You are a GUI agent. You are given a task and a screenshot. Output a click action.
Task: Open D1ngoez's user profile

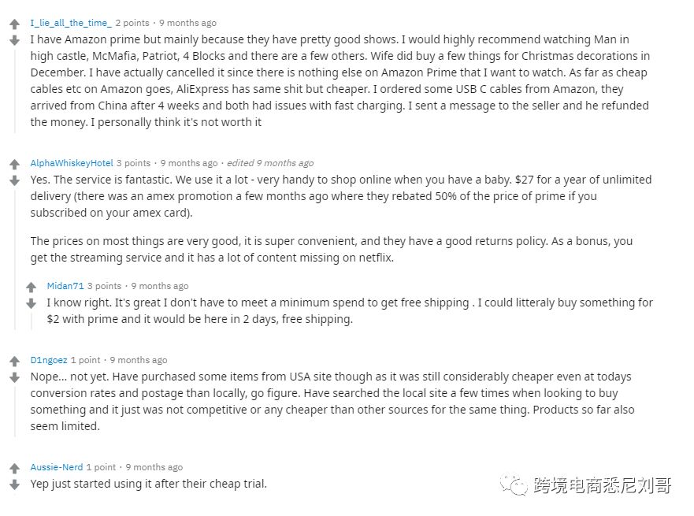point(49,359)
